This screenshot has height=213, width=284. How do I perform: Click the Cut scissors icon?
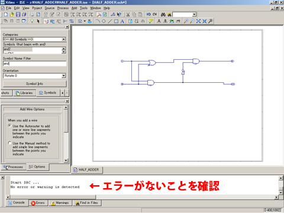tap(128, 14)
